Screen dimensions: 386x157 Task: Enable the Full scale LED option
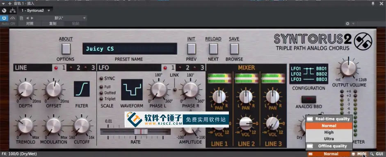click(101, 87)
